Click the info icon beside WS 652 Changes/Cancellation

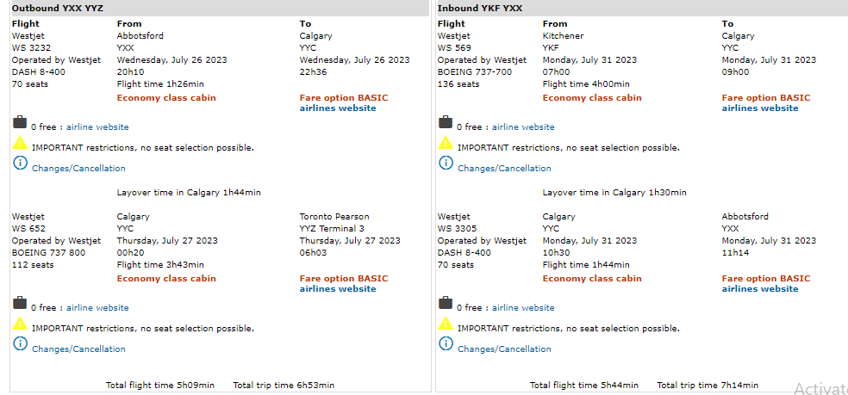click(20, 344)
